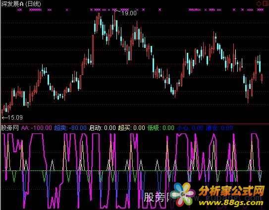
Task: Click the red divider line between chart panels
Action: coord(135,124)
